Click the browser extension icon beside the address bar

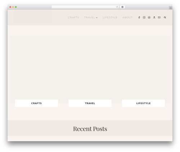click(122, 7)
